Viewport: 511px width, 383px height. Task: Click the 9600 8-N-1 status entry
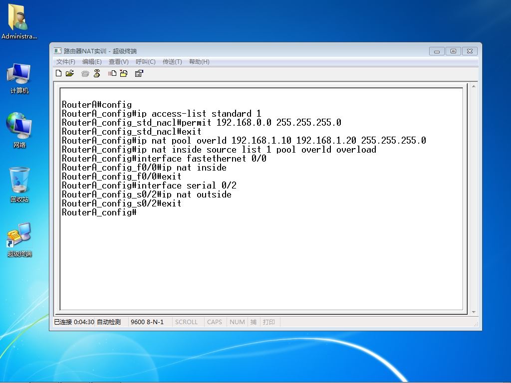coord(147,322)
